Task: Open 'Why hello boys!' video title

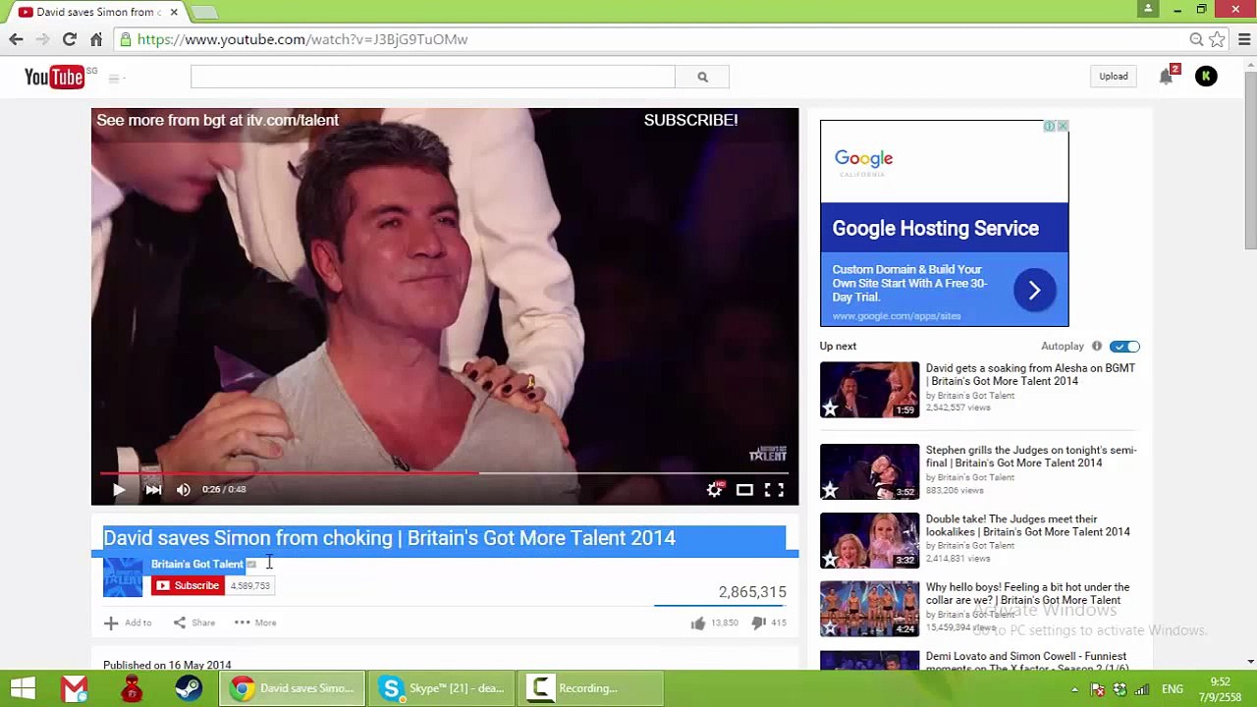Action: (x=1027, y=593)
